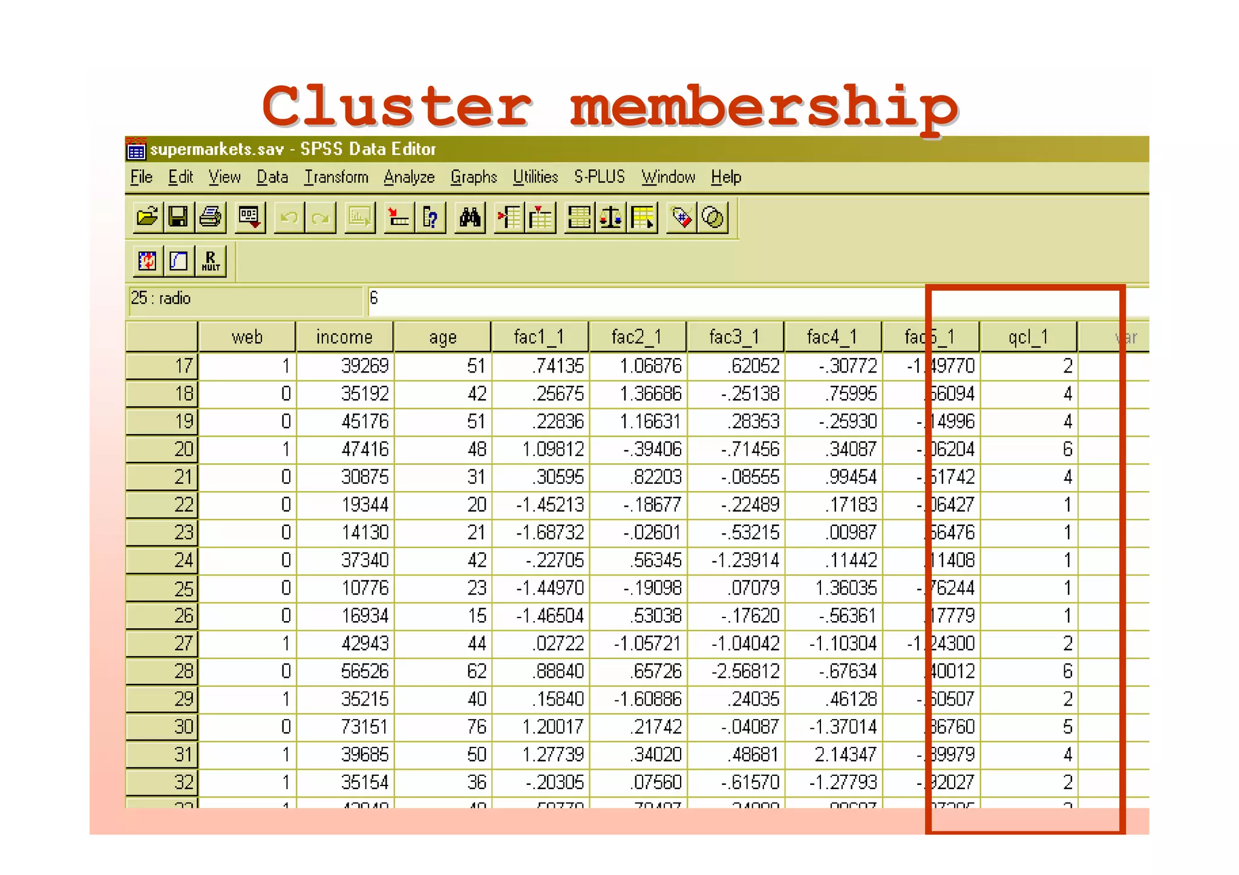
Task: Click the Value Labels tag icon
Action: (x=681, y=217)
